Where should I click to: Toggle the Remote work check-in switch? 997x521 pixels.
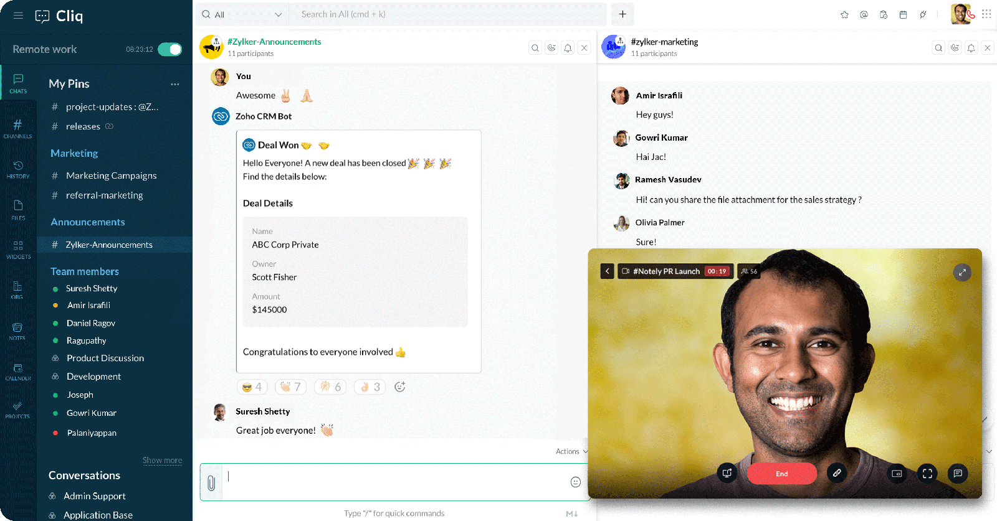pos(169,49)
